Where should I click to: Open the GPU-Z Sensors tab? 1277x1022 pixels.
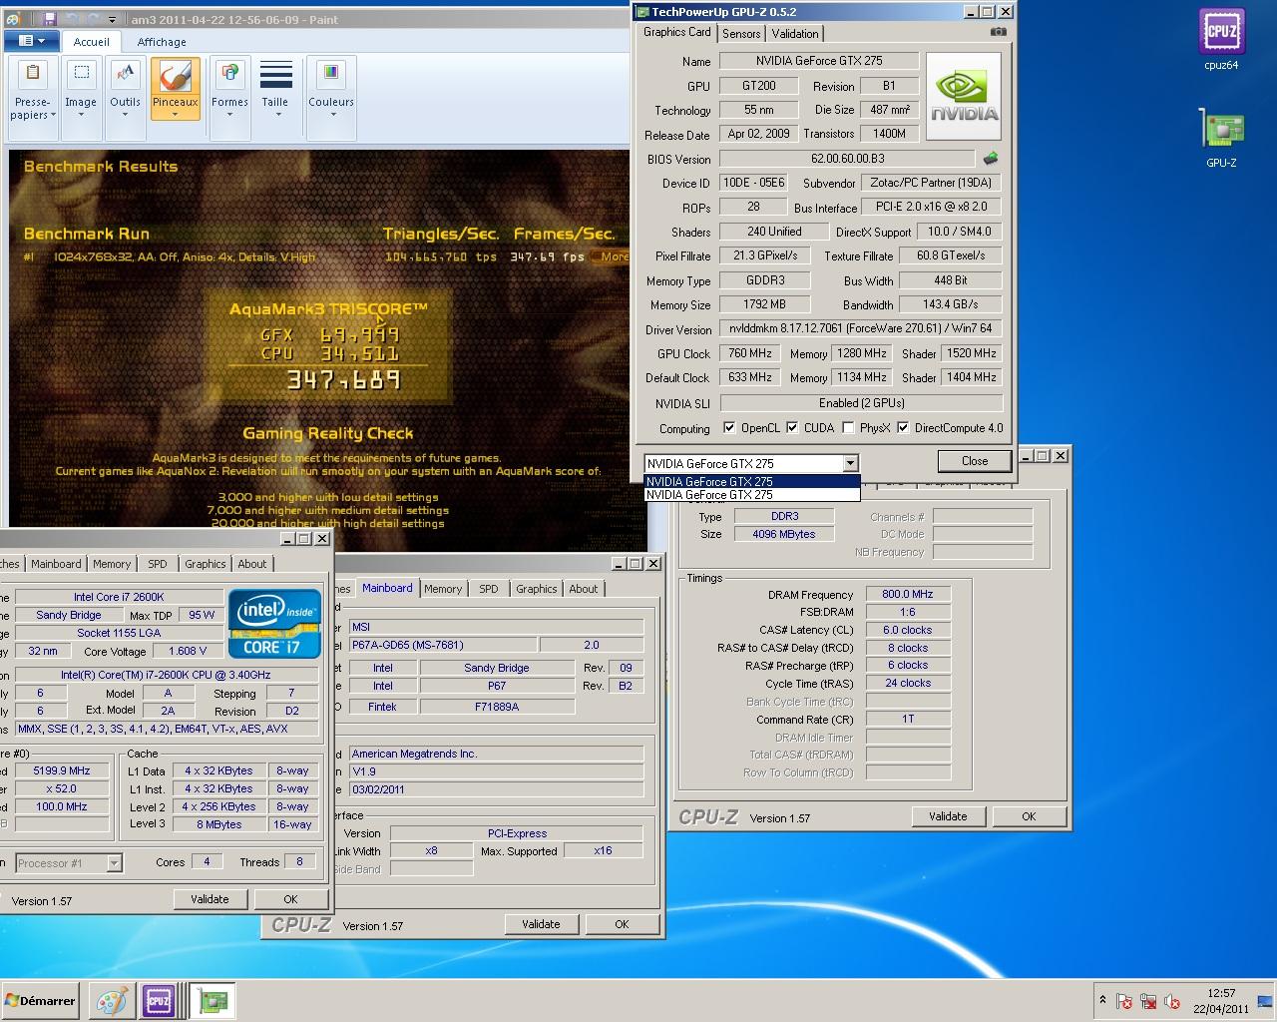(x=741, y=34)
